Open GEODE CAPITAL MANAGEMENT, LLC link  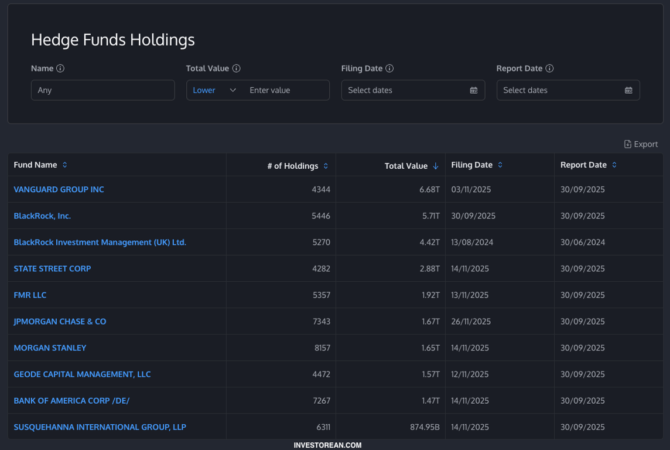[x=82, y=374]
